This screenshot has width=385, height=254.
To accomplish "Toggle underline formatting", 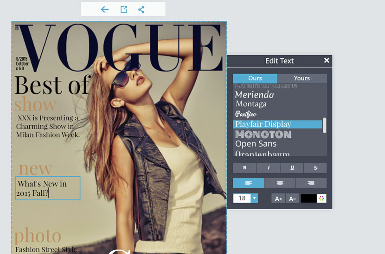I will pos(292,168).
